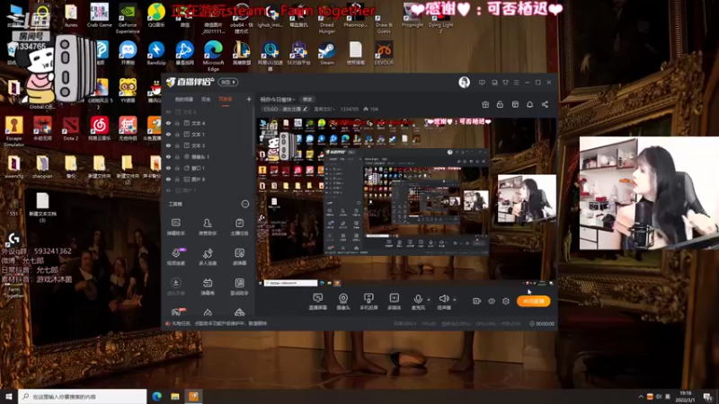Viewport: 719px width, 404px height.
Task: Open the 读弹幕 tool in toolbox
Action: tap(239, 257)
